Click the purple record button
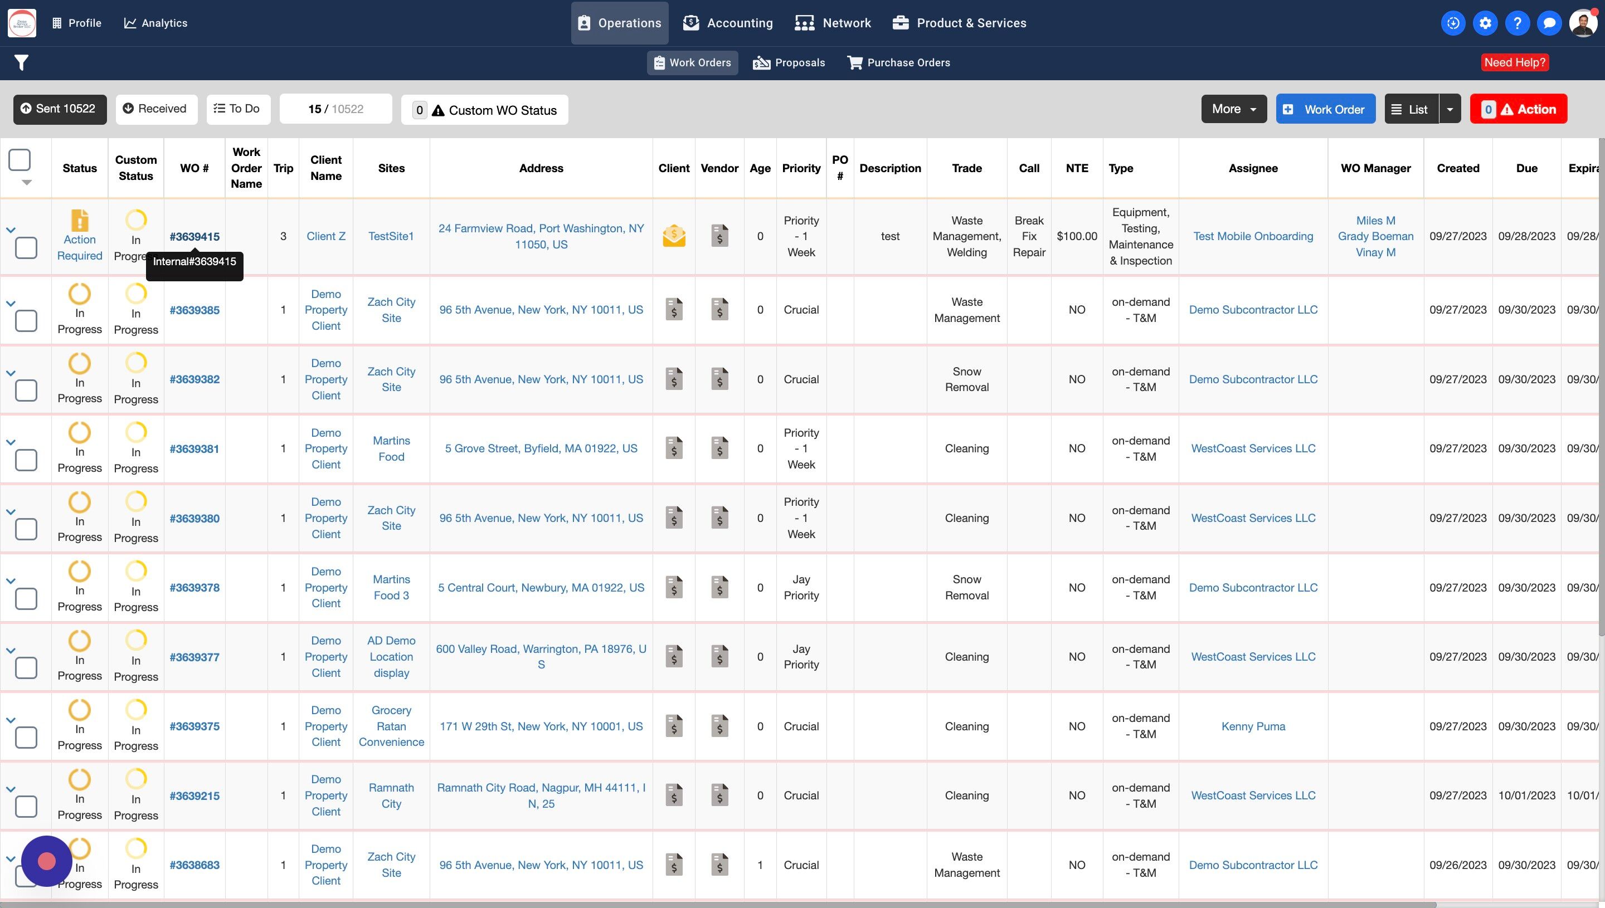The width and height of the screenshot is (1605, 908). pos(47,861)
